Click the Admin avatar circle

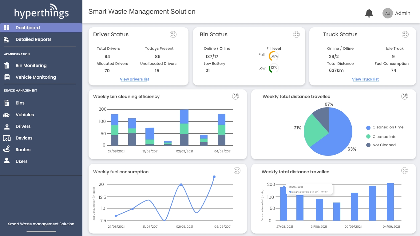click(x=387, y=13)
